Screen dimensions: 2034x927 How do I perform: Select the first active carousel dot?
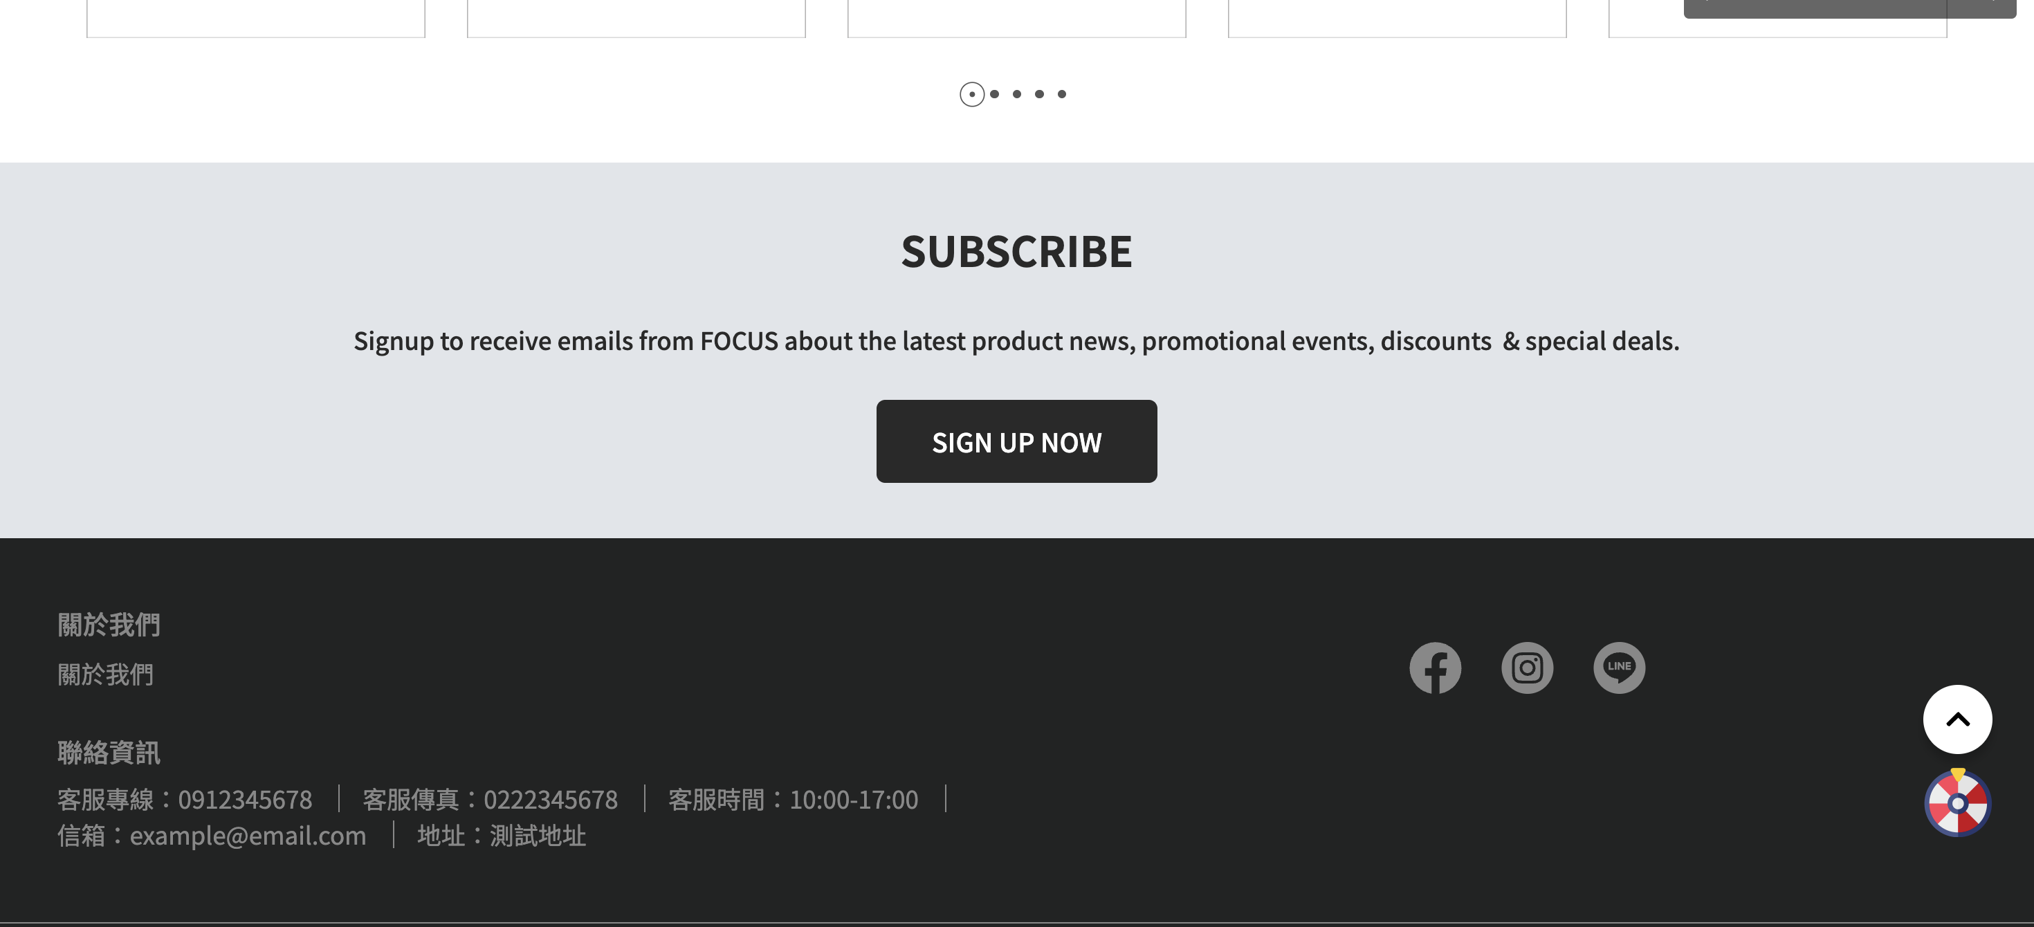[972, 94]
